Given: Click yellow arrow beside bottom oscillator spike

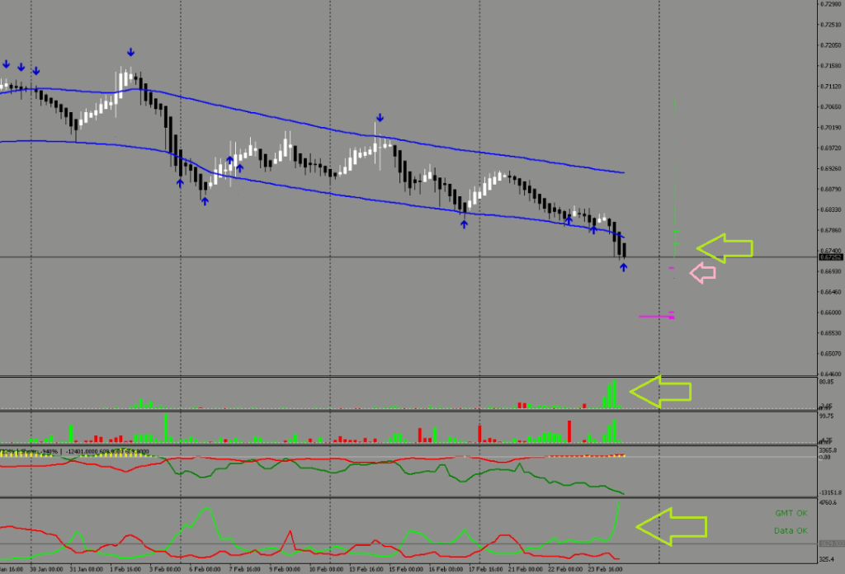Looking at the screenshot, I should click(x=671, y=527).
